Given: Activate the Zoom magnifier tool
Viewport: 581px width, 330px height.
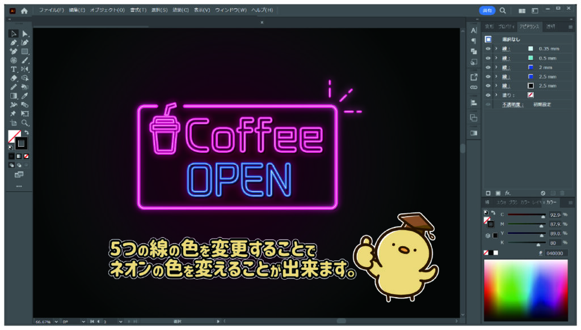Looking at the screenshot, I should 25,123.
